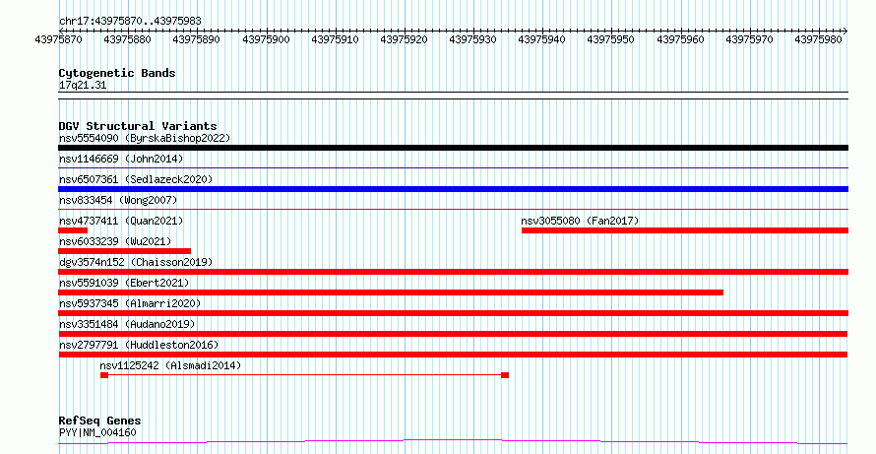The width and height of the screenshot is (876, 454).
Task: Click the nsv5937345 (Almarri2020) label
Action: click(x=130, y=303)
